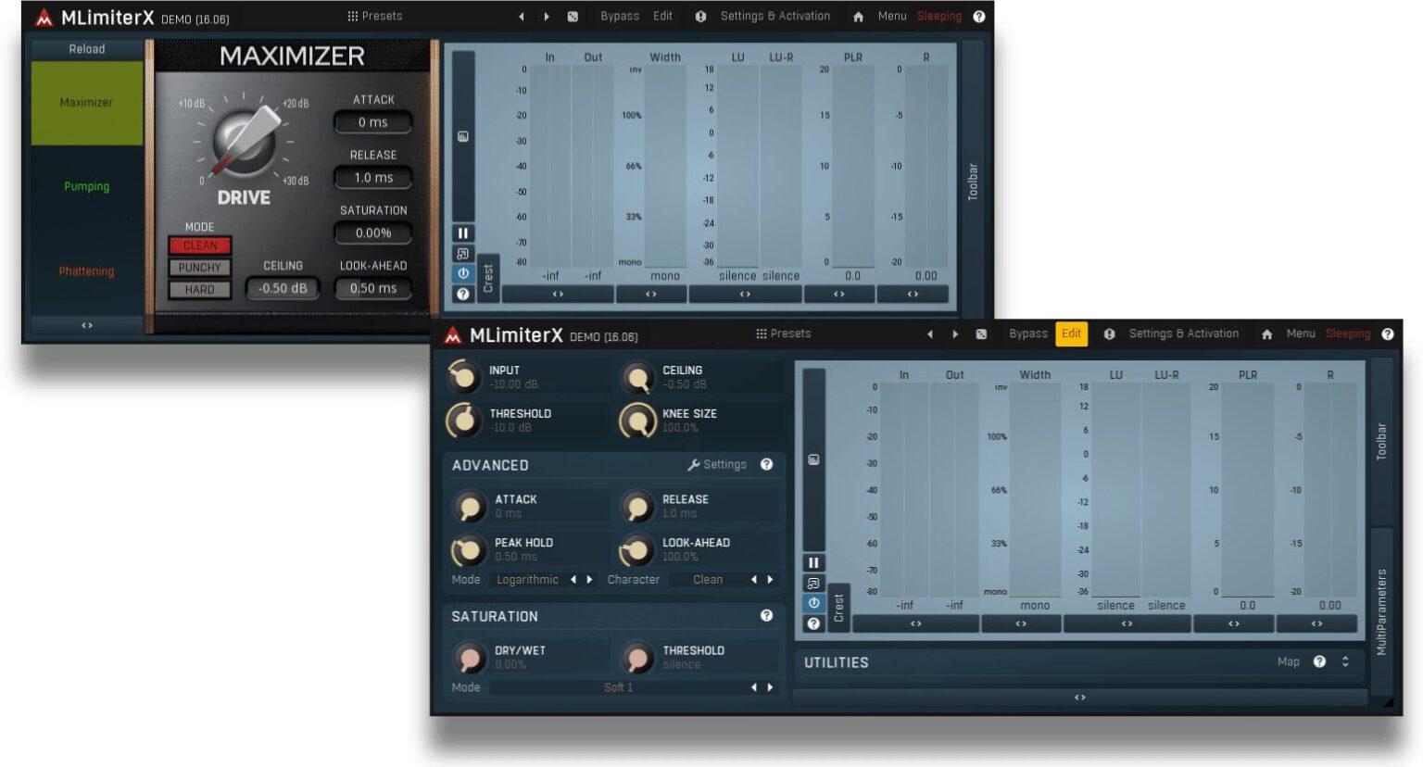Screen dimensions: 1423x767
Task: Click the home icon in the top MLimiterX window
Action: 858,17
